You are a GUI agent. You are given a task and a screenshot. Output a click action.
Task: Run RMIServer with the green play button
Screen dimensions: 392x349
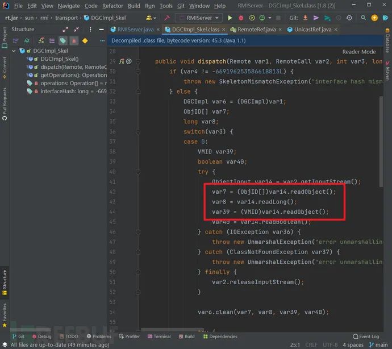[x=230, y=18]
